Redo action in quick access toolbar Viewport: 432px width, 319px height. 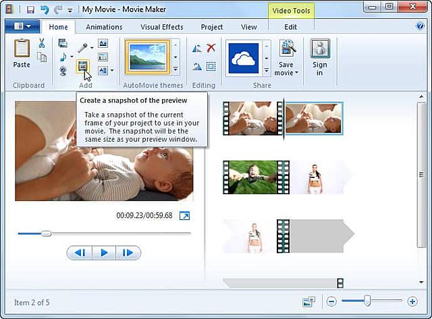point(58,10)
